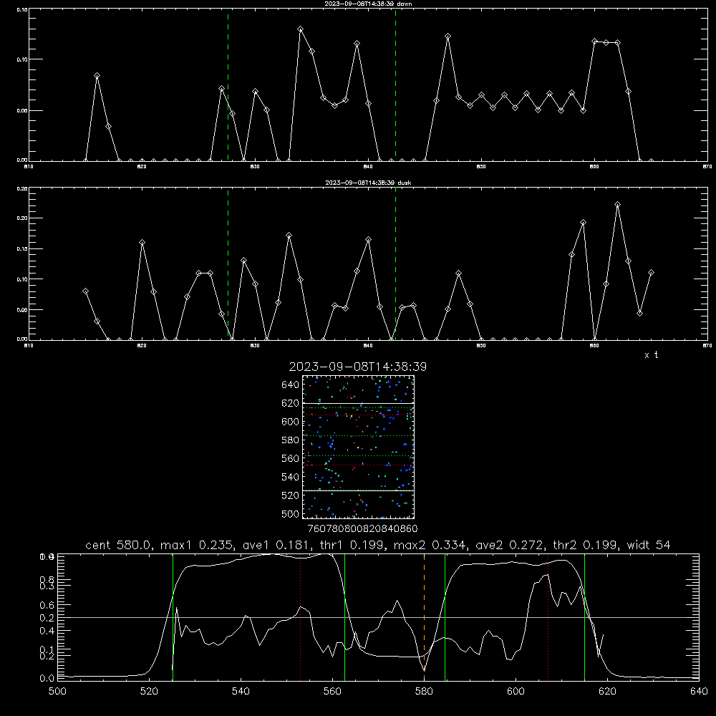This screenshot has height=716, width=716.
Task: Click the right green dashed line in the dawn plot
Action: tap(395, 84)
